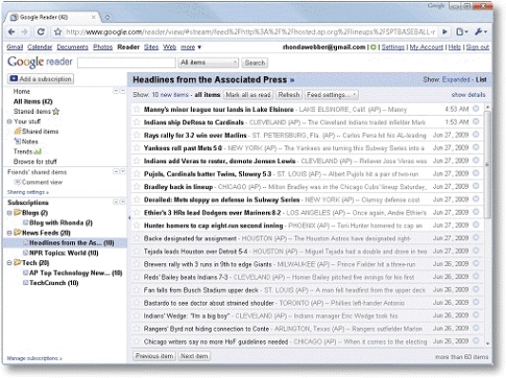Open Starred items with the star icon
Screen dimensions: 506x378
click(x=56, y=111)
